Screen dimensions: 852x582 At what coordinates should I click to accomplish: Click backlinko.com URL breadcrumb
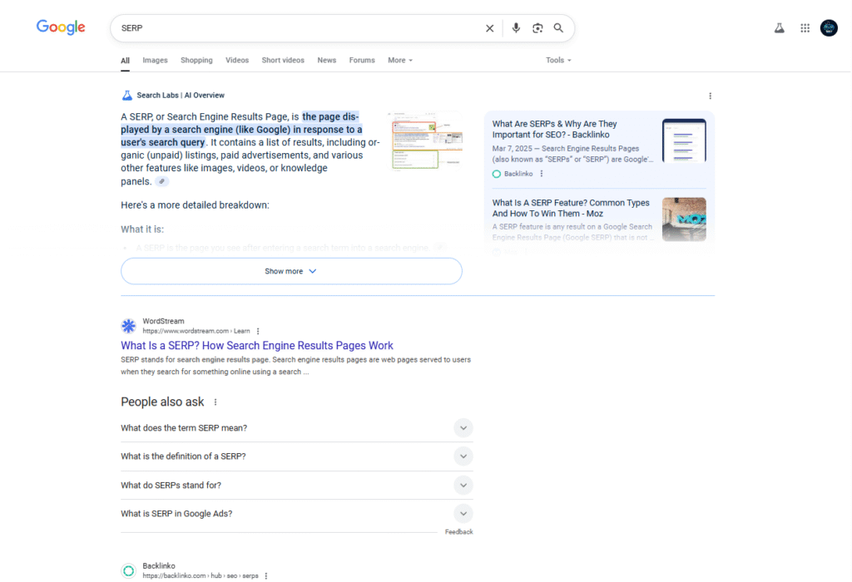pyautogui.click(x=201, y=576)
